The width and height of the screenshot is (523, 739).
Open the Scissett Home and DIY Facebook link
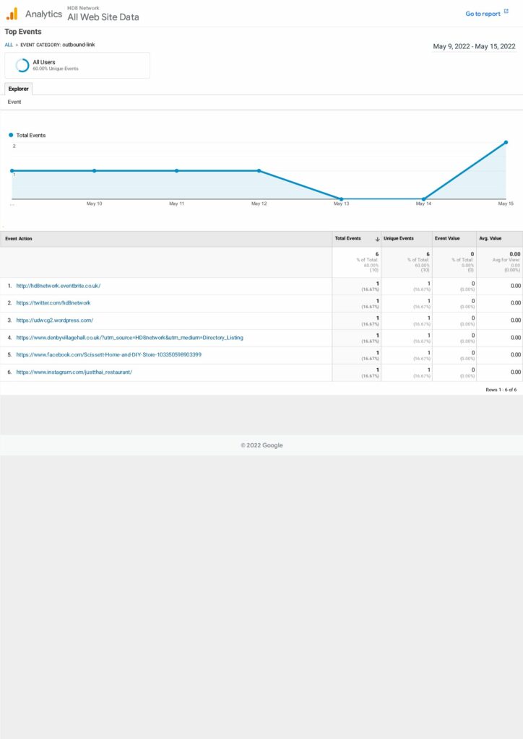point(108,355)
